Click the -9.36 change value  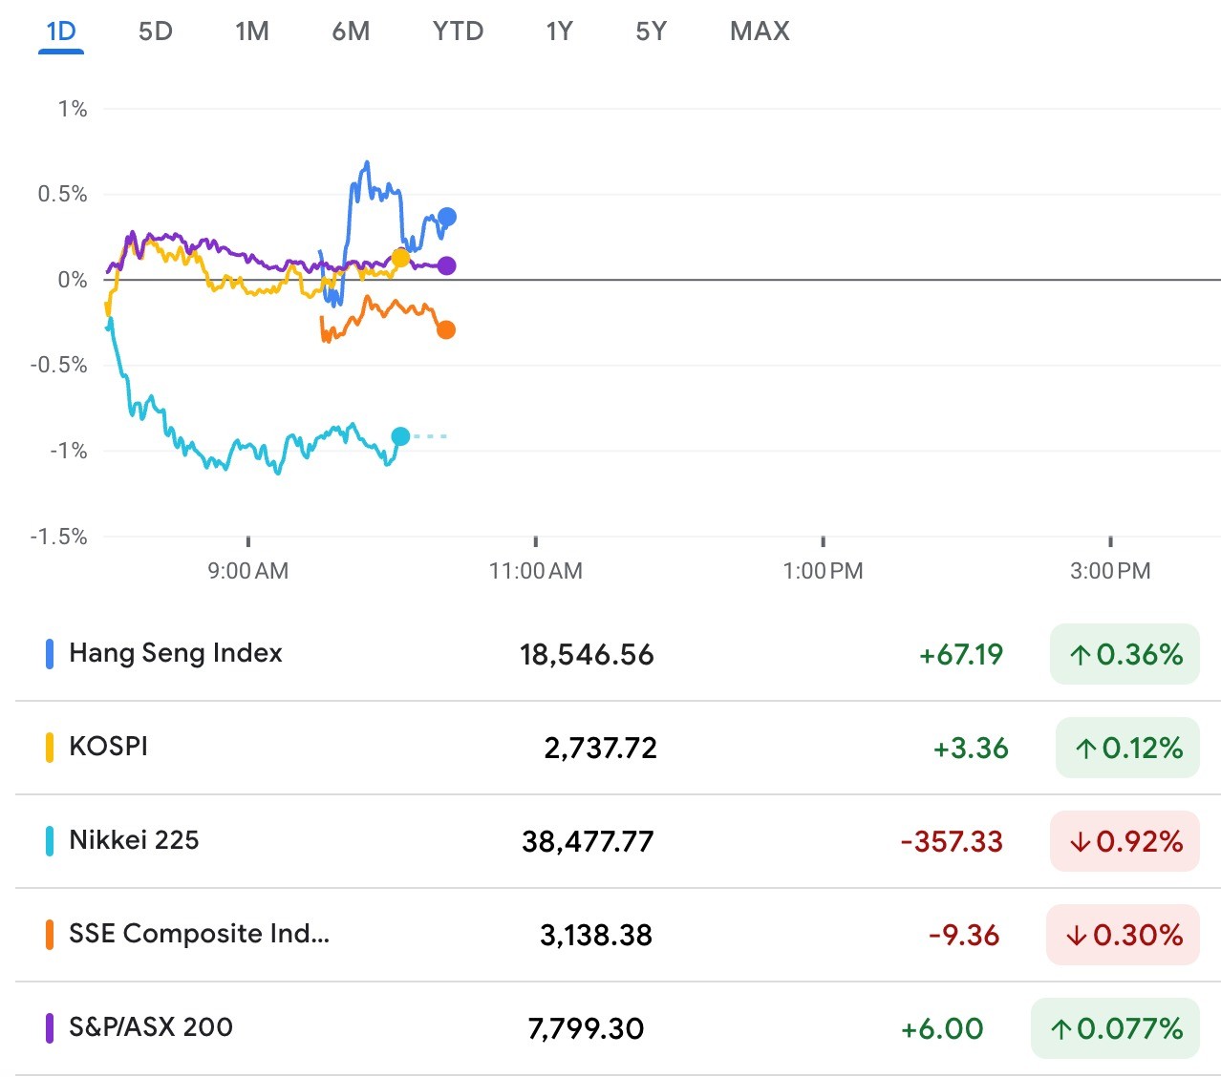tap(964, 936)
